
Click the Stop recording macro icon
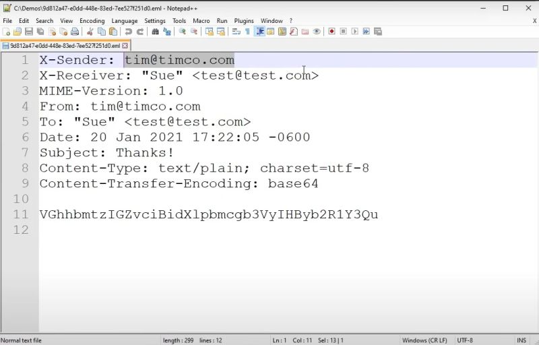click(343, 32)
